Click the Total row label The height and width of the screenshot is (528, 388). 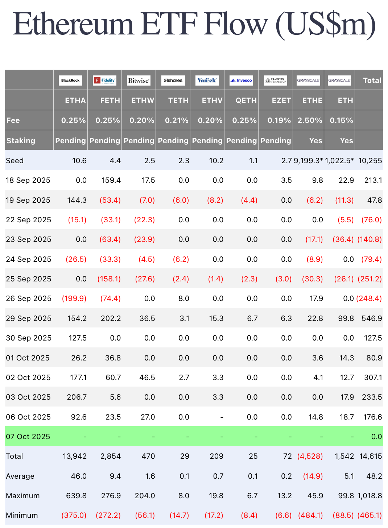click(x=15, y=456)
